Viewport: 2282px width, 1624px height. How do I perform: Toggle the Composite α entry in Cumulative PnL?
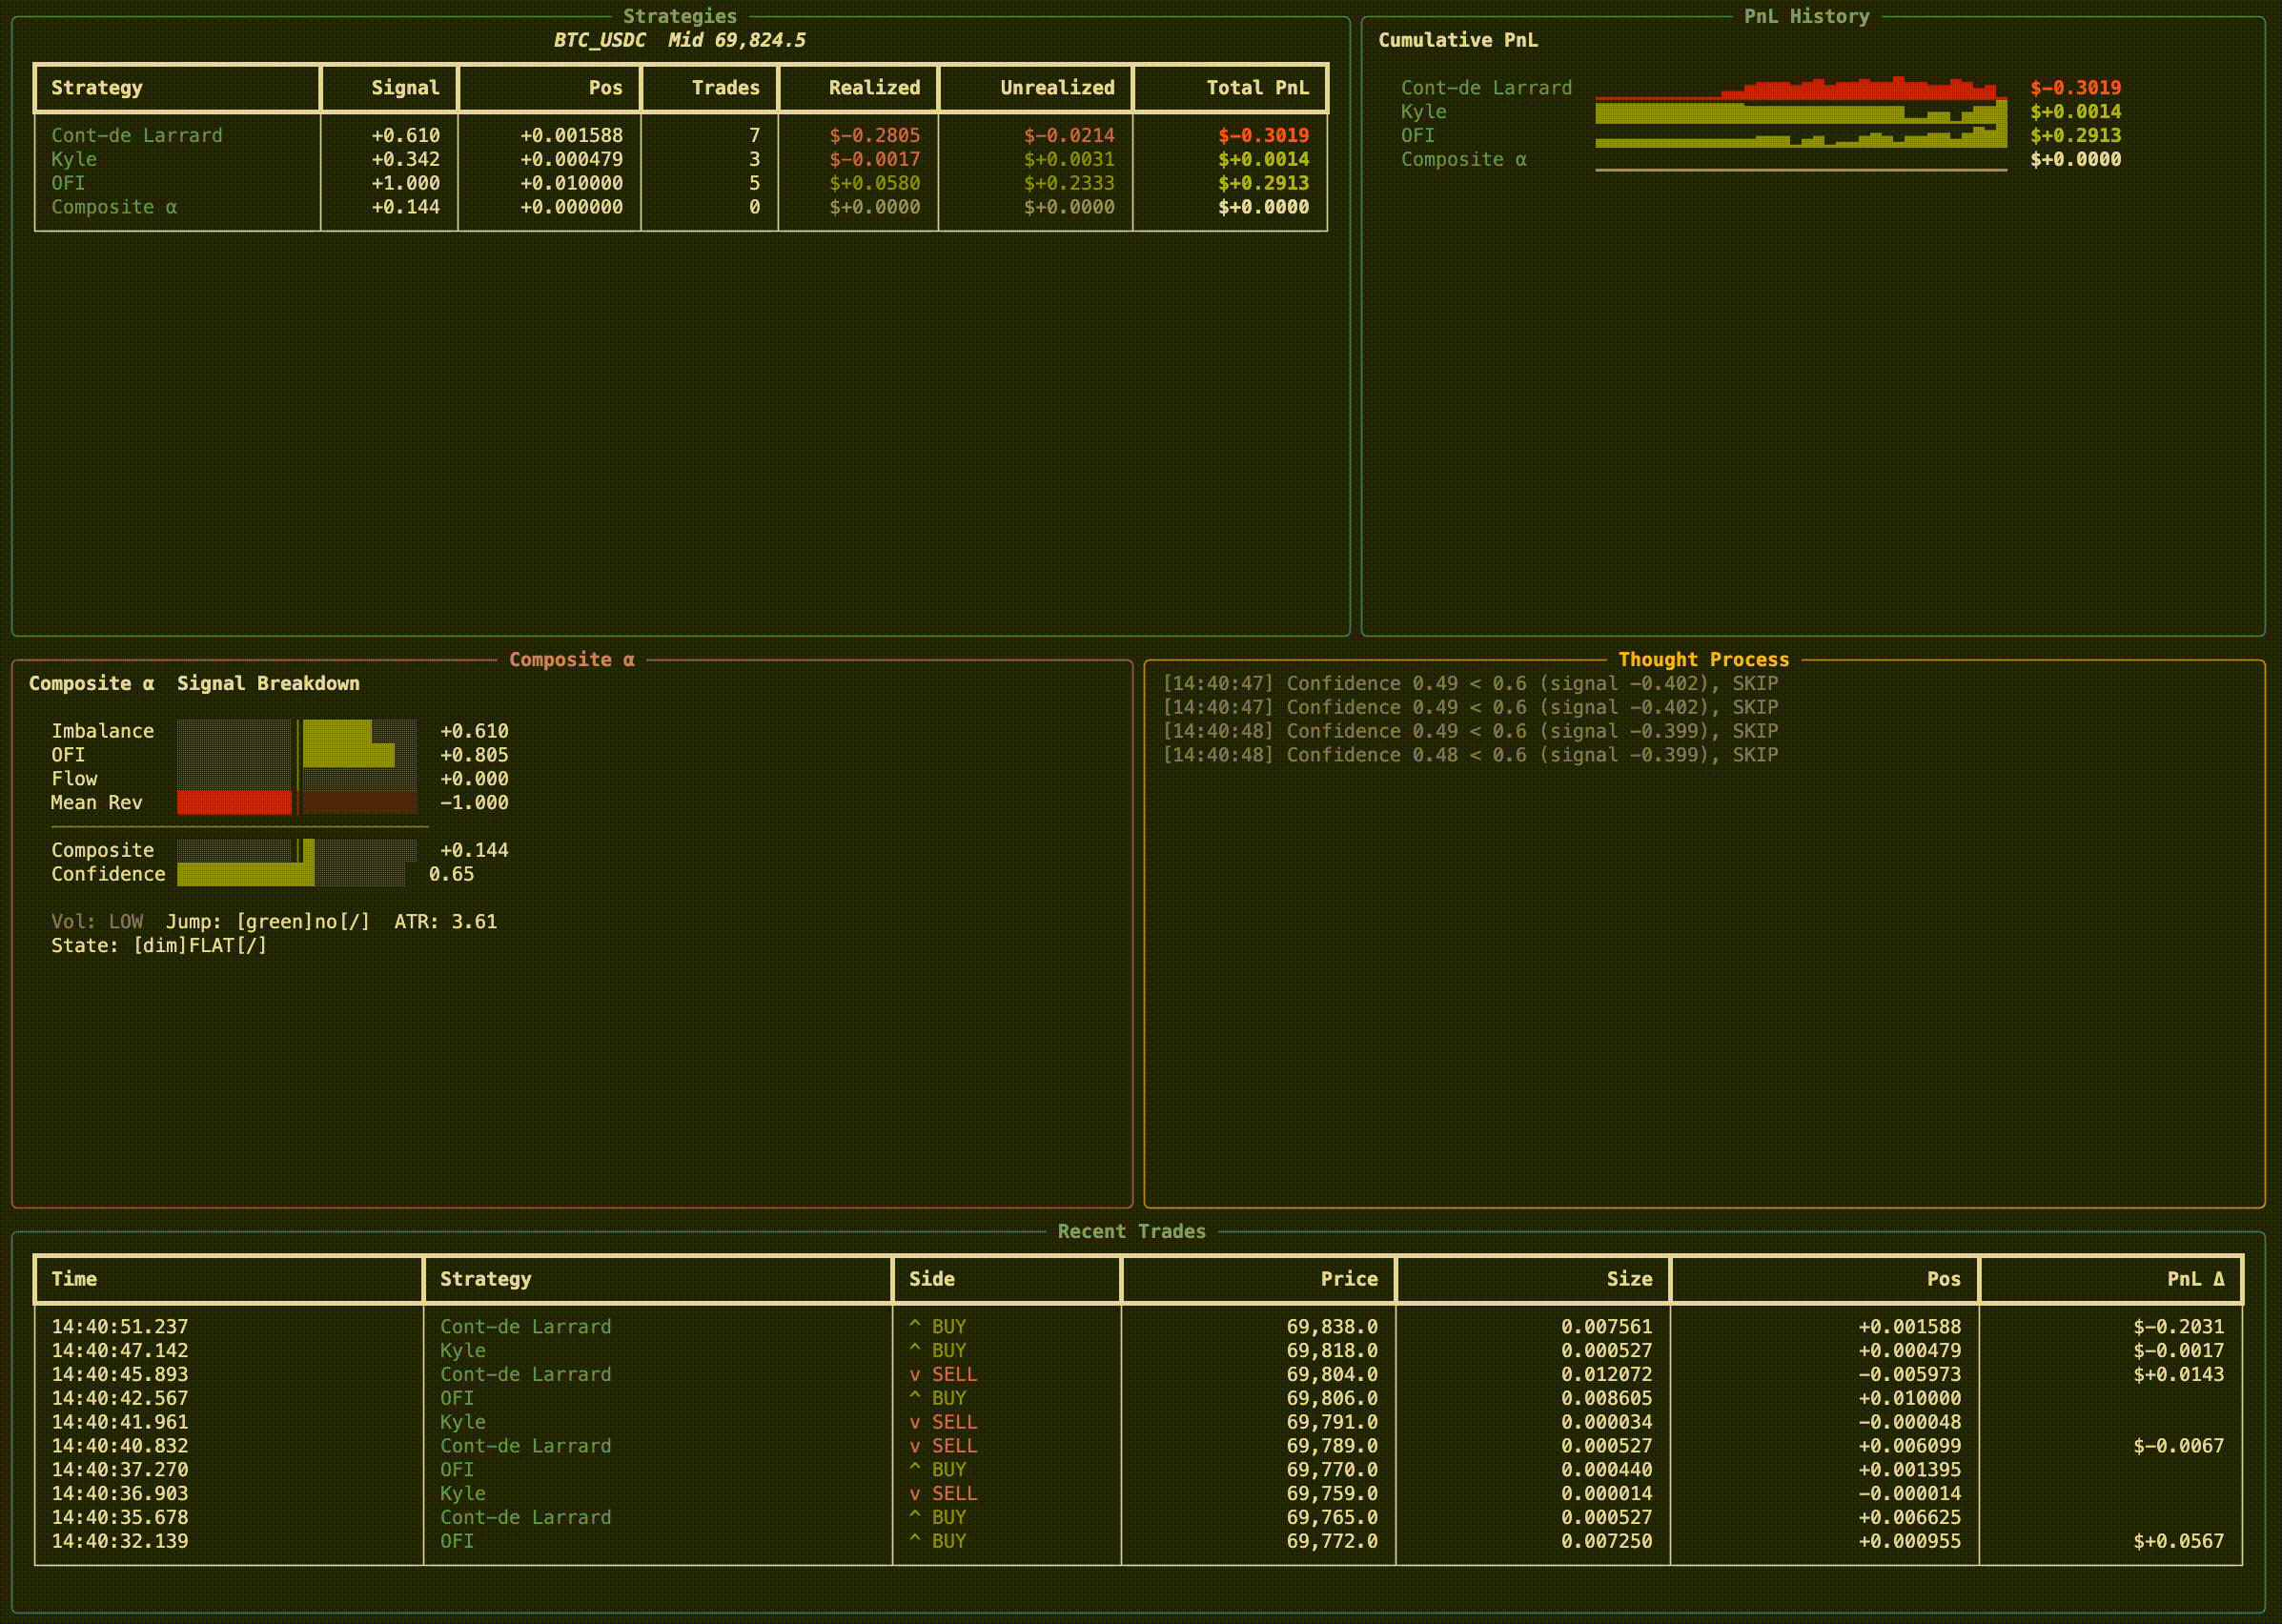[x=1464, y=158]
